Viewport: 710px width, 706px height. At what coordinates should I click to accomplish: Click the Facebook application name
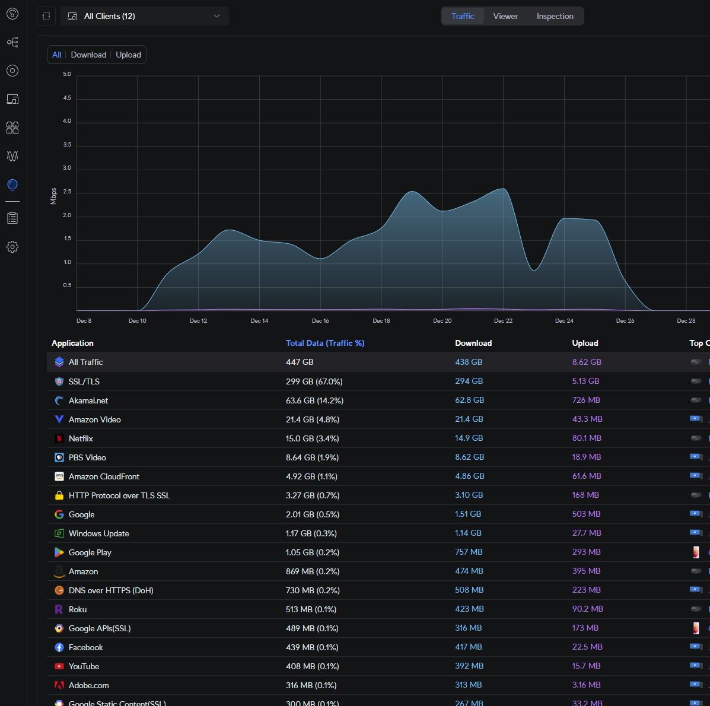(85, 648)
